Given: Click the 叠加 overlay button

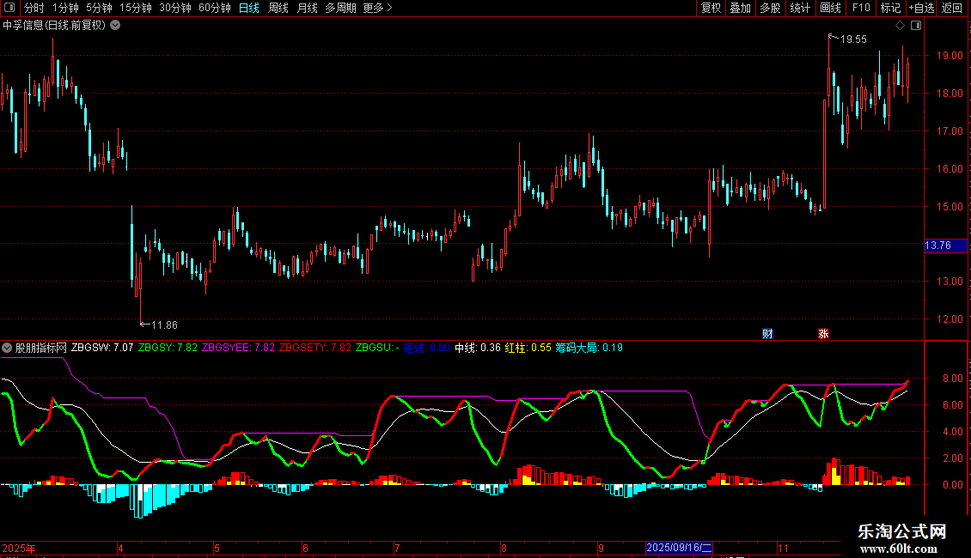Looking at the screenshot, I should click(740, 8).
